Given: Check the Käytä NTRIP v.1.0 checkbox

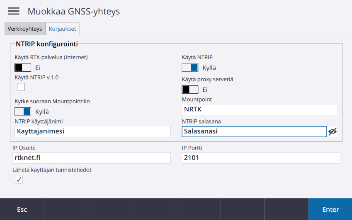Looking at the screenshot, I should (x=21, y=87).
